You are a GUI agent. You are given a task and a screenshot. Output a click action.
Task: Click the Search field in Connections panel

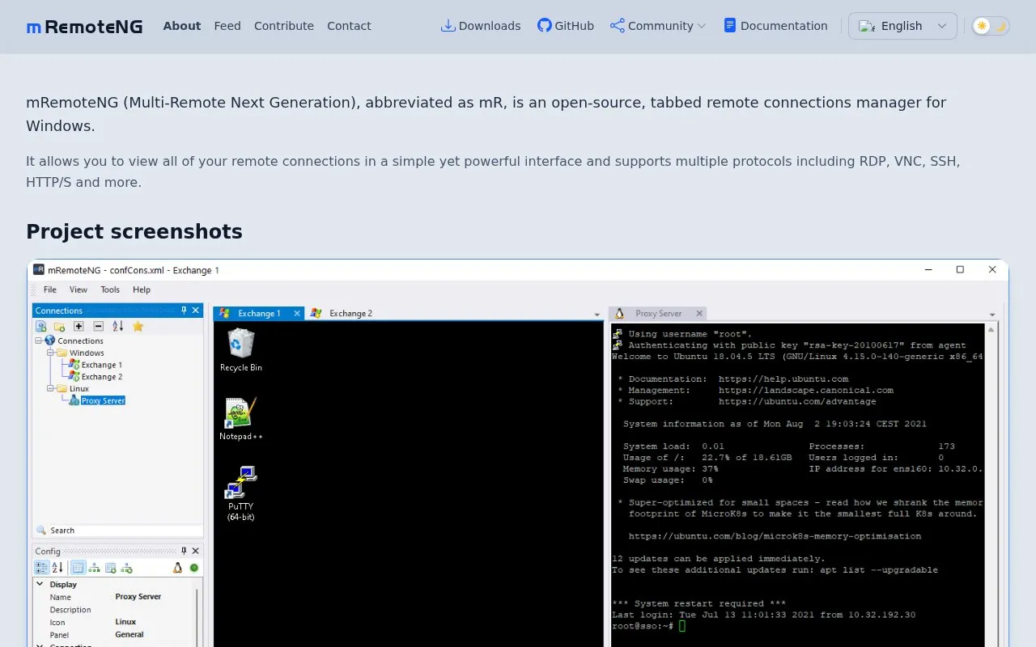(x=118, y=531)
